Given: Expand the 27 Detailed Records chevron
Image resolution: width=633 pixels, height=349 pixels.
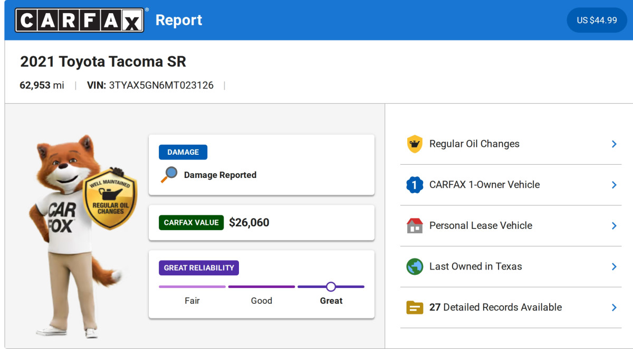Looking at the screenshot, I should pyautogui.click(x=614, y=307).
